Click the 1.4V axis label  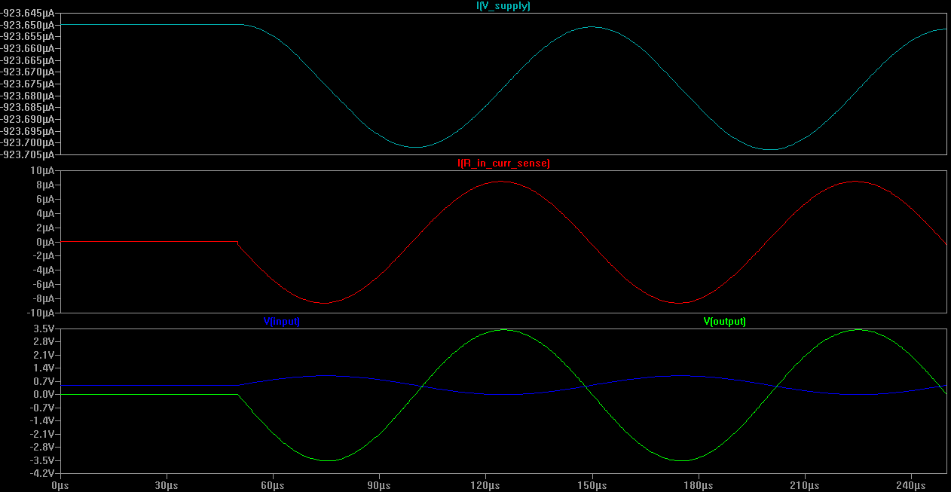point(44,368)
